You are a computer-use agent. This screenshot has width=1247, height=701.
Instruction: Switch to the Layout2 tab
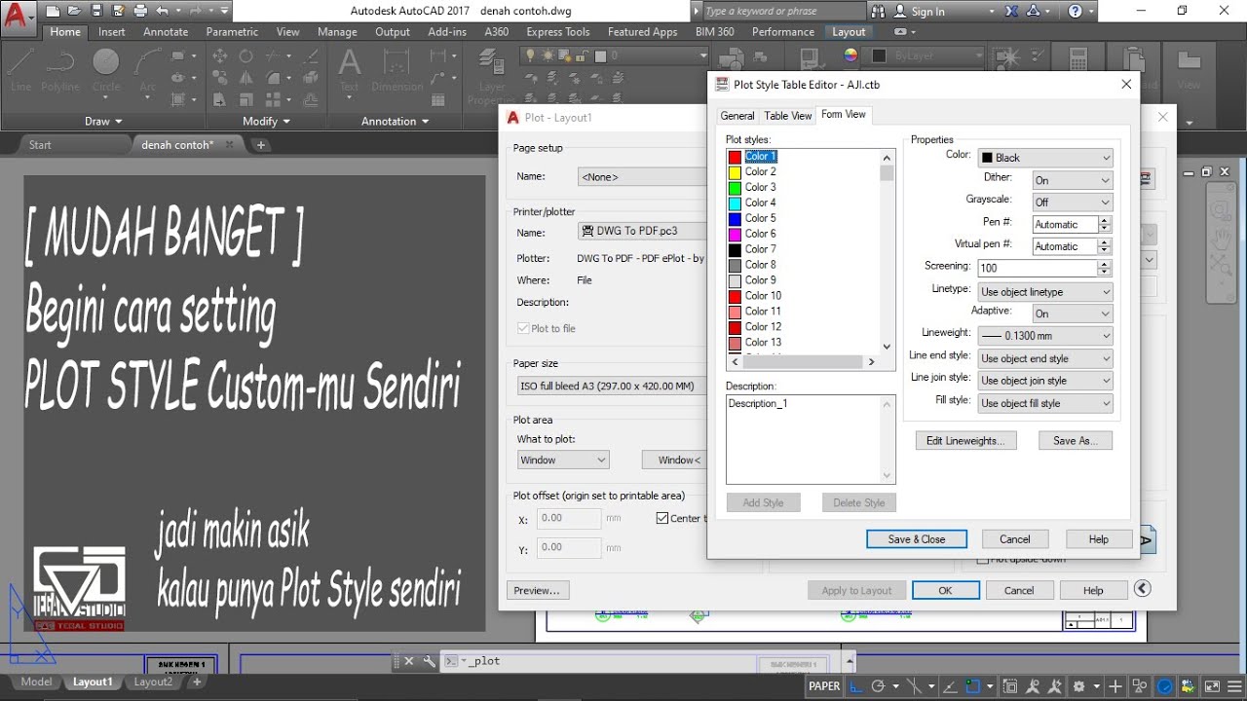point(153,683)
